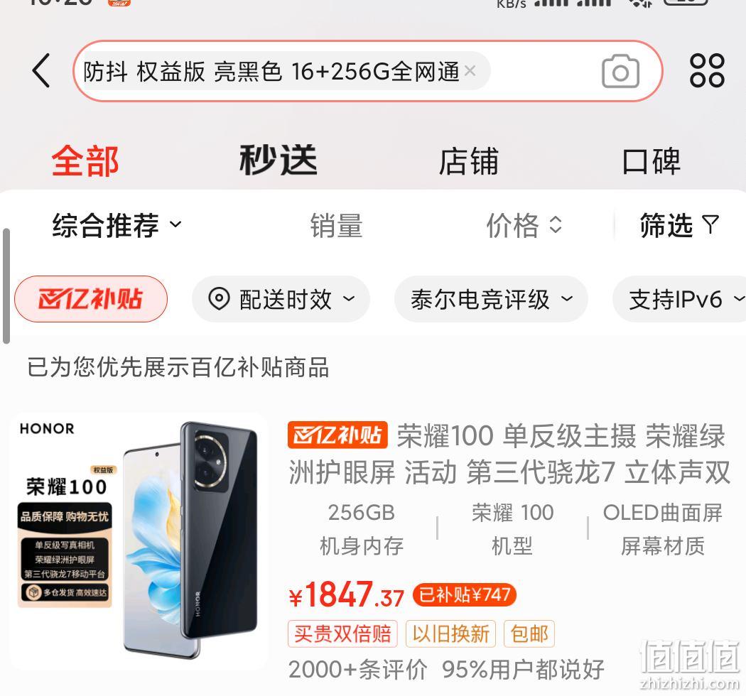Tap the orange 百亿补贴 badge in the product title

click(337, 435)
